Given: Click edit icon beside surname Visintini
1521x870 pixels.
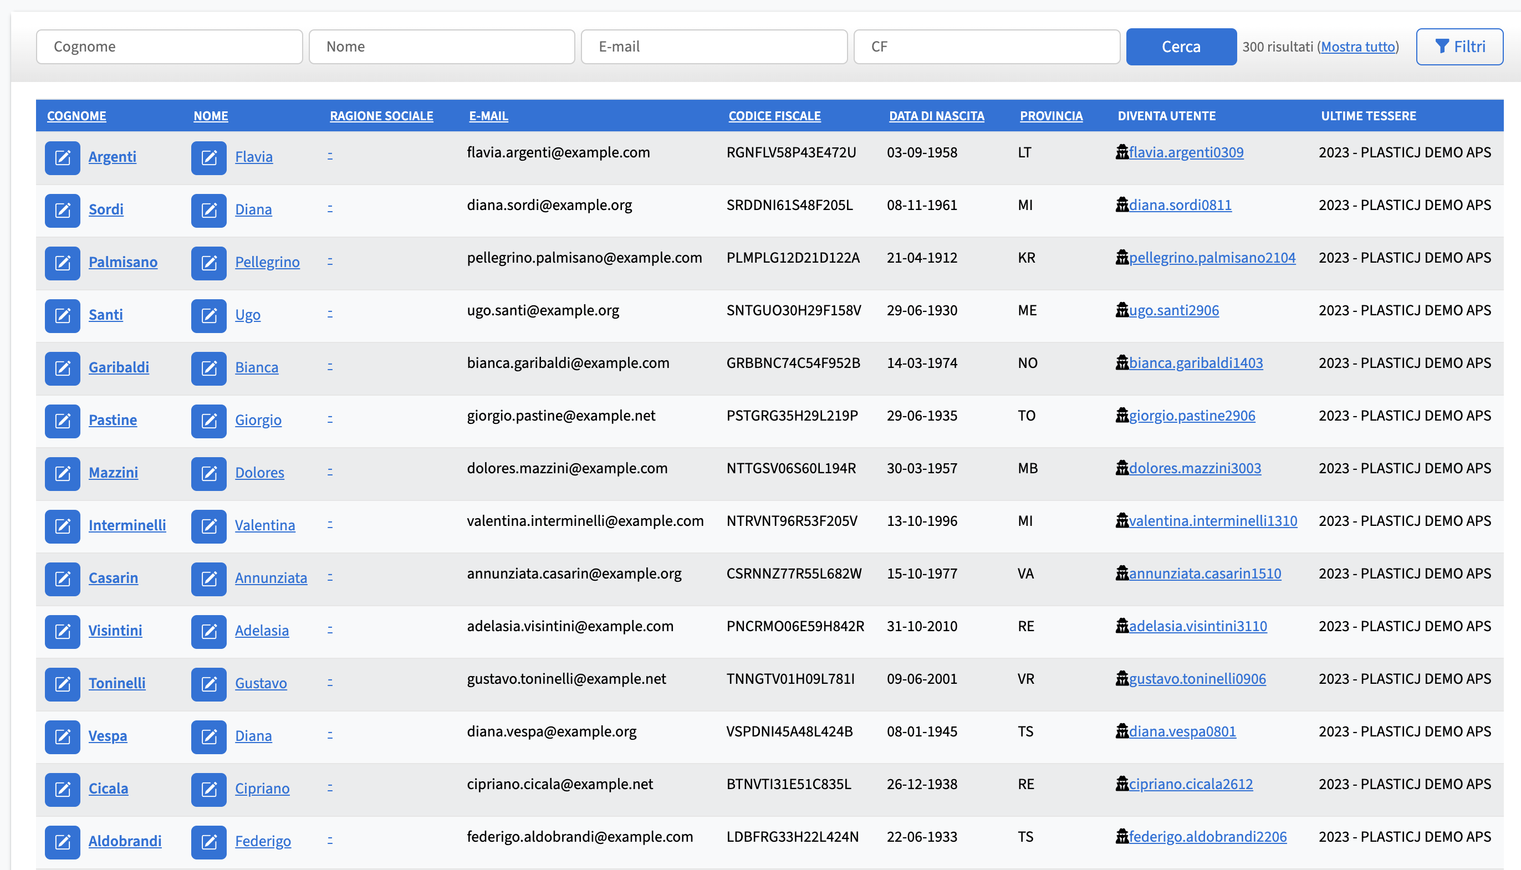Looking at the screenshot, I should (63, 631).
